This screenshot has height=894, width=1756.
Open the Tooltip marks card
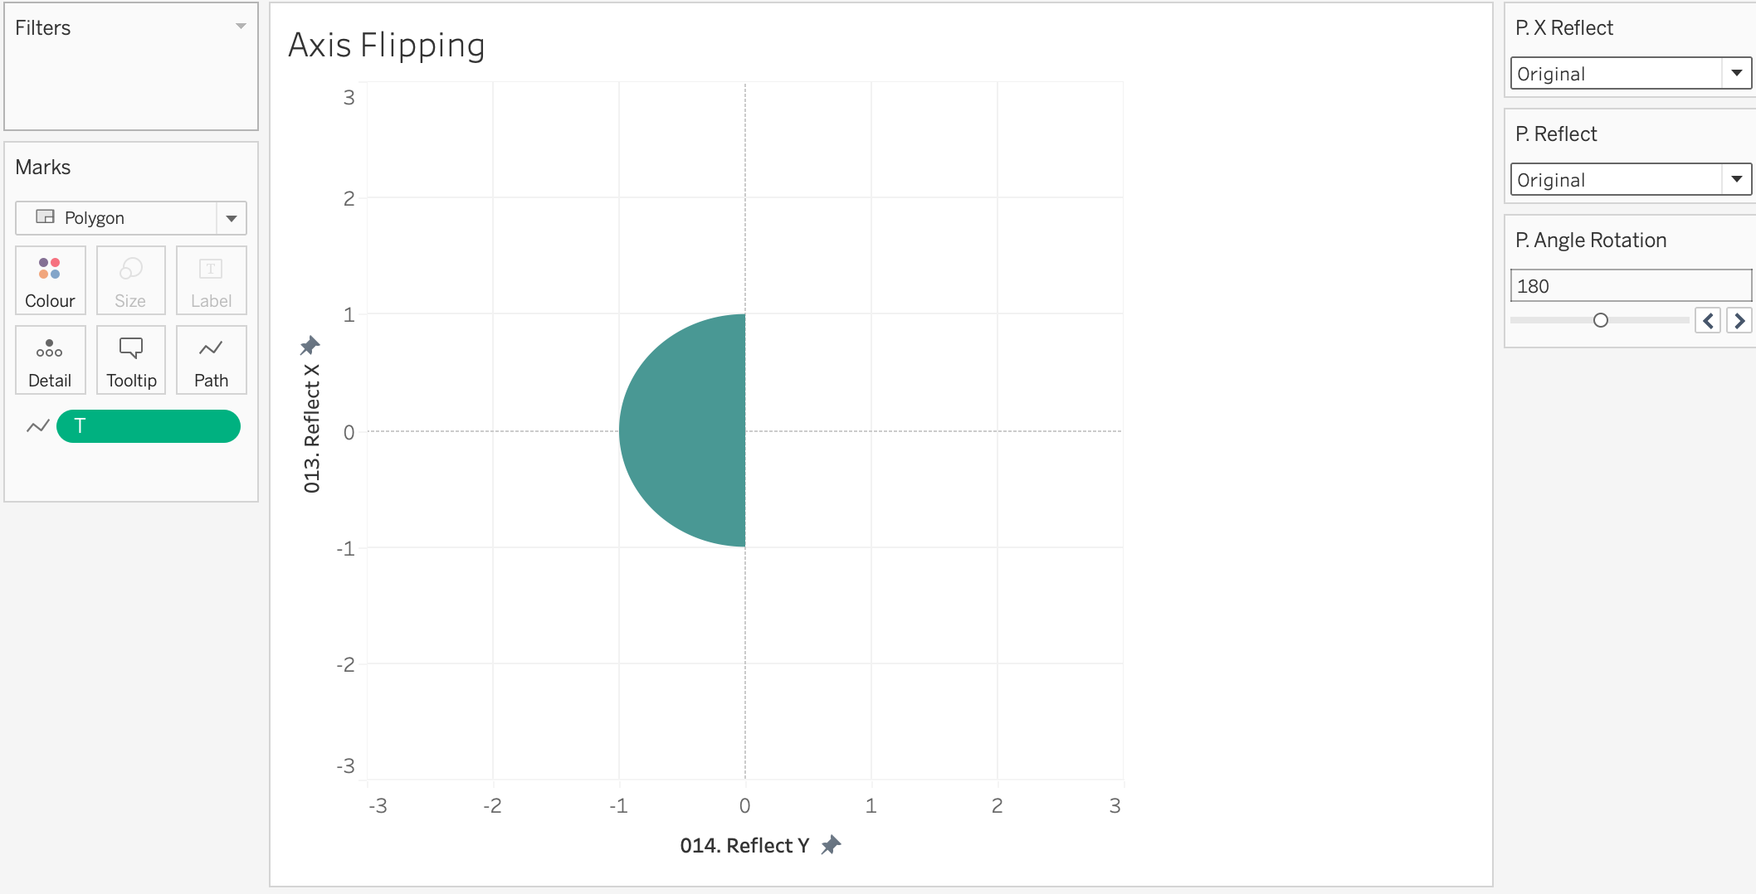(x=131, y=360)
